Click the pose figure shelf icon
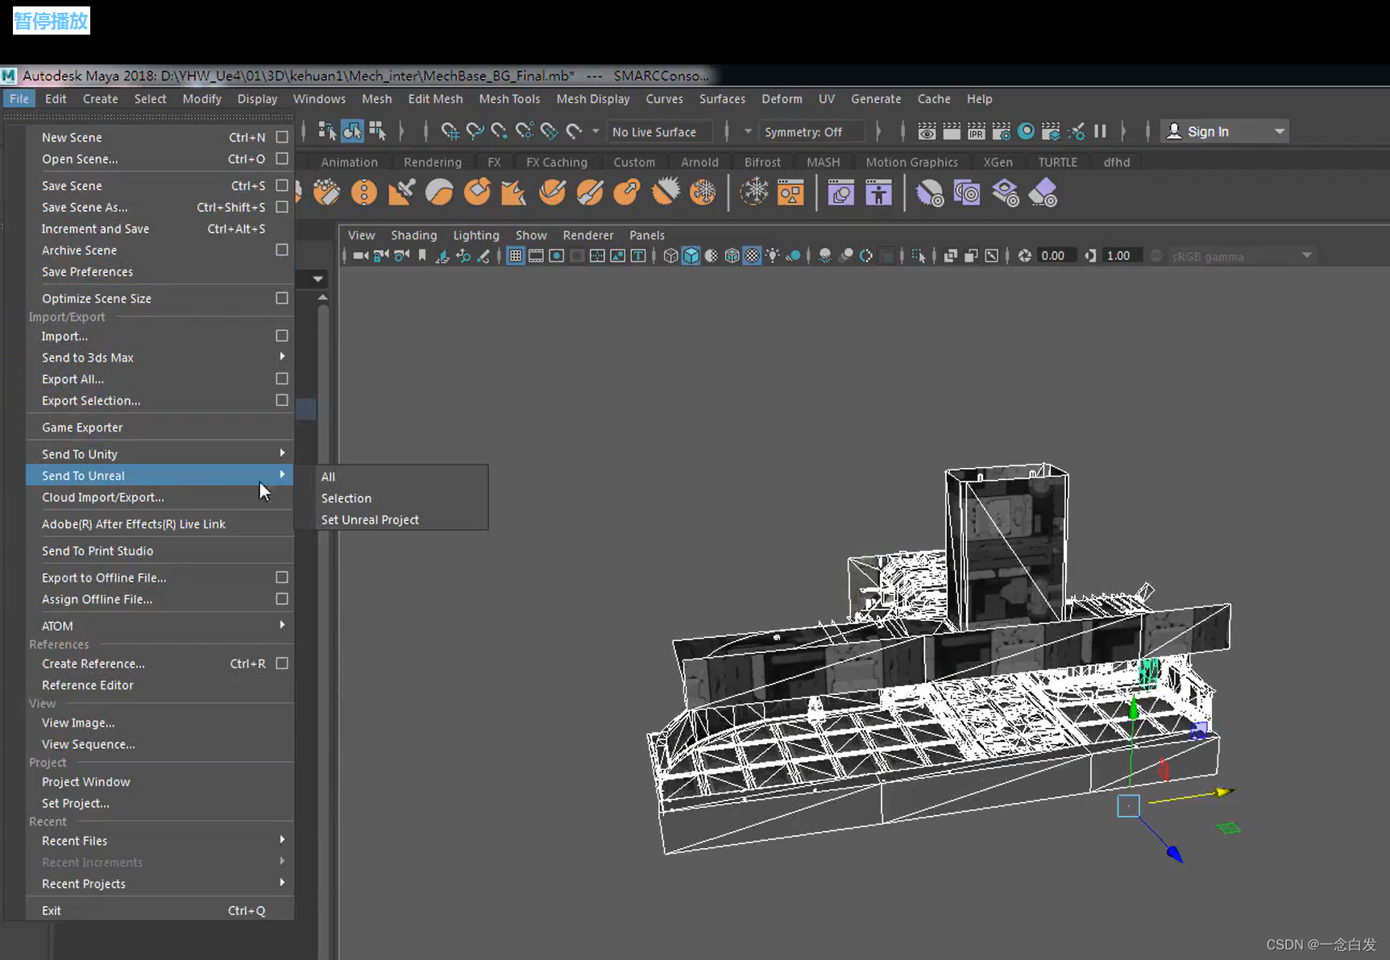The height and width of the screenshot is (960, 1390). 878,192
